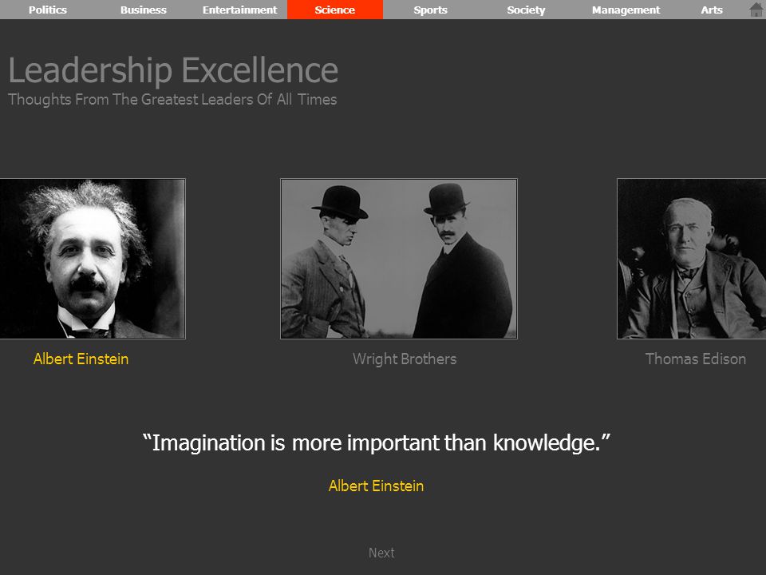Click Next to show another quote
766x575 pixels.
pyautogui.click(x=381, y=553)
